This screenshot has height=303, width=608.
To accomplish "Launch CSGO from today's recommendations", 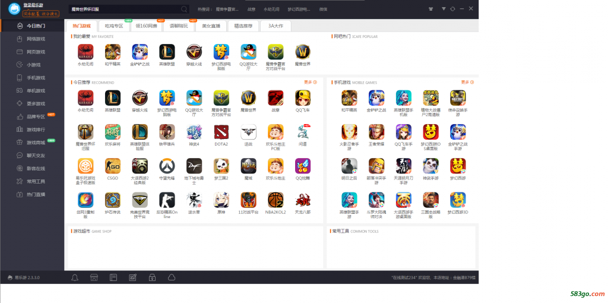I will pos(112,166).
